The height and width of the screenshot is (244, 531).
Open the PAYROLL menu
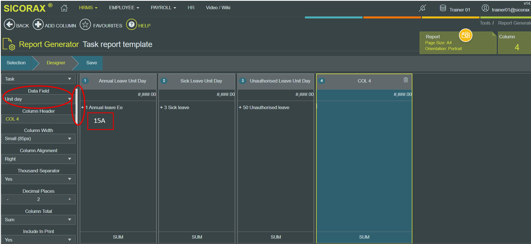tap(163, 8)
